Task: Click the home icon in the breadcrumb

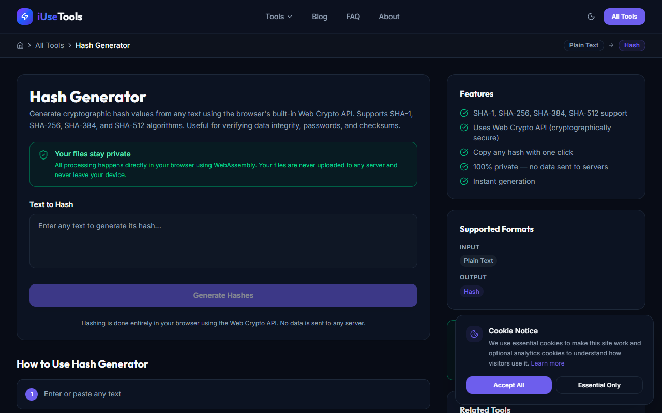Action: 20,45
